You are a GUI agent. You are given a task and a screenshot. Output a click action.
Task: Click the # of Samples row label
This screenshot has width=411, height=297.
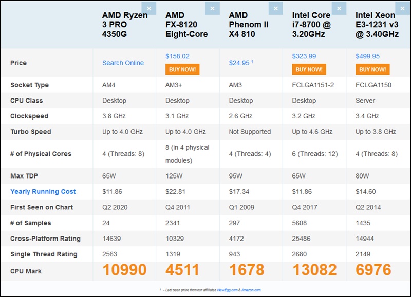[31, 223]
